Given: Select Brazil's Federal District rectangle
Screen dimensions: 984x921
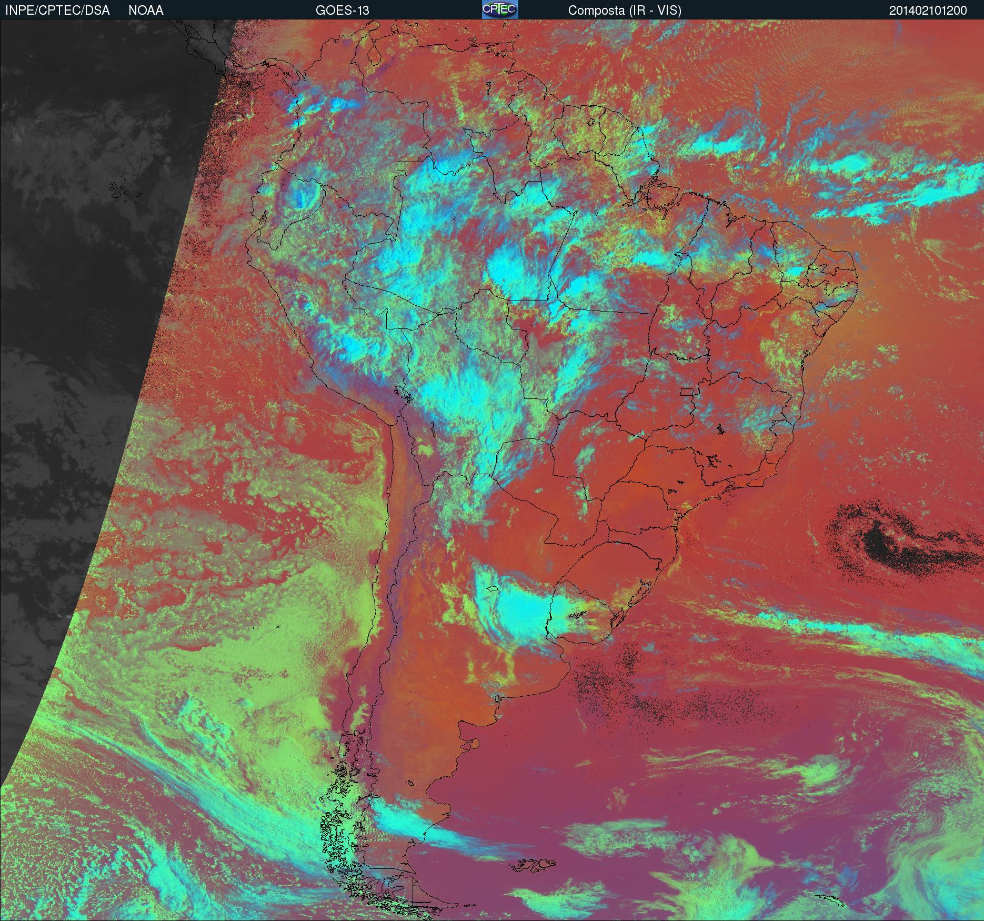Looking at the screenshot, I should pos(687,392).
